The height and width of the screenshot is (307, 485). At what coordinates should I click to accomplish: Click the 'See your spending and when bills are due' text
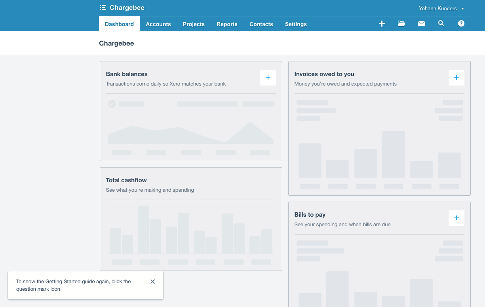pyautogui.click(x=342, y=225)
